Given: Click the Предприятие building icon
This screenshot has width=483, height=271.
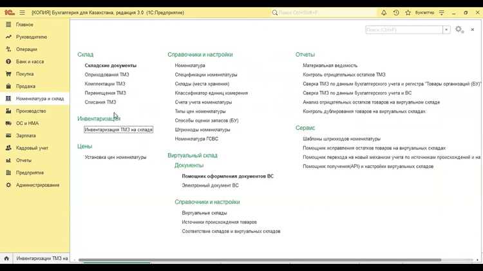Looking at the screenshot, I should coord(8,173).
